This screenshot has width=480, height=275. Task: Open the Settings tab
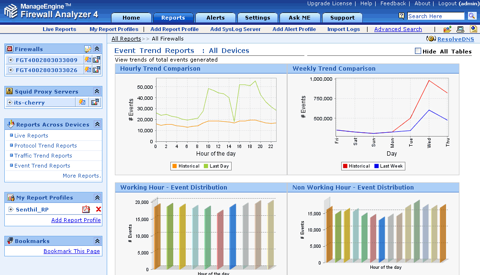coord(257,18)
